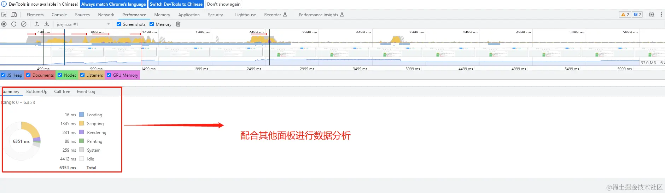This screenshot has height=193, width=665.
Task: Switch to the Application tab
Action: pos(189,15)
